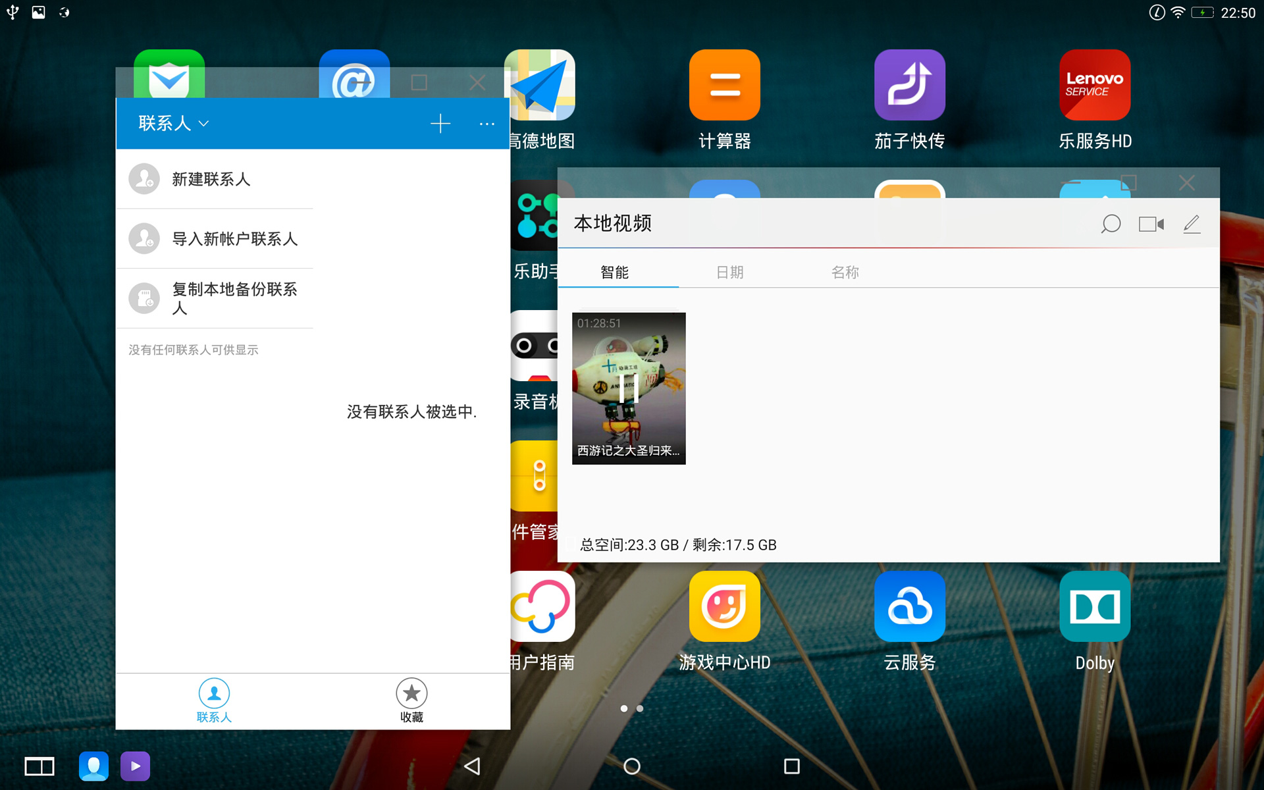Tap the plus icon to add a contact
The height and width of the screenshot is (790, 1264).
pos(440,123)
